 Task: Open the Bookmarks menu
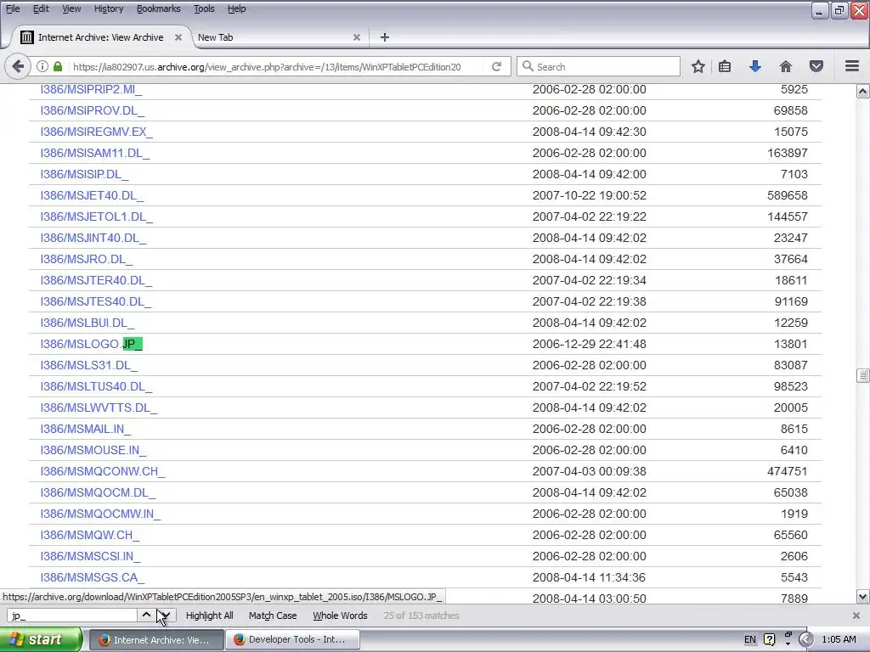pyautogui.click(x=158, y=8)
